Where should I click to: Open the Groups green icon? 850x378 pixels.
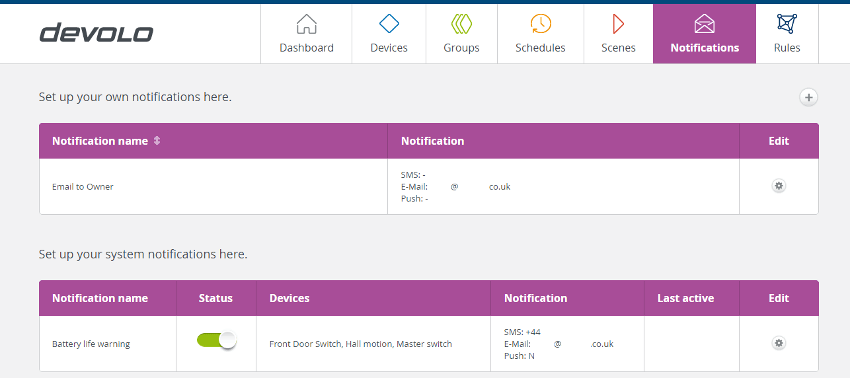point(461,24)
